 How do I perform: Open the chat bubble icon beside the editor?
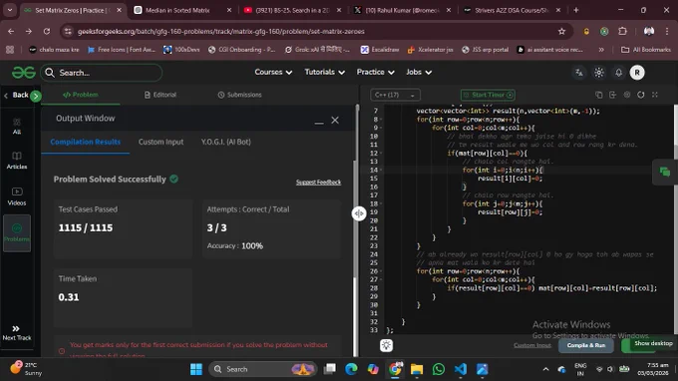click(665, 173)
